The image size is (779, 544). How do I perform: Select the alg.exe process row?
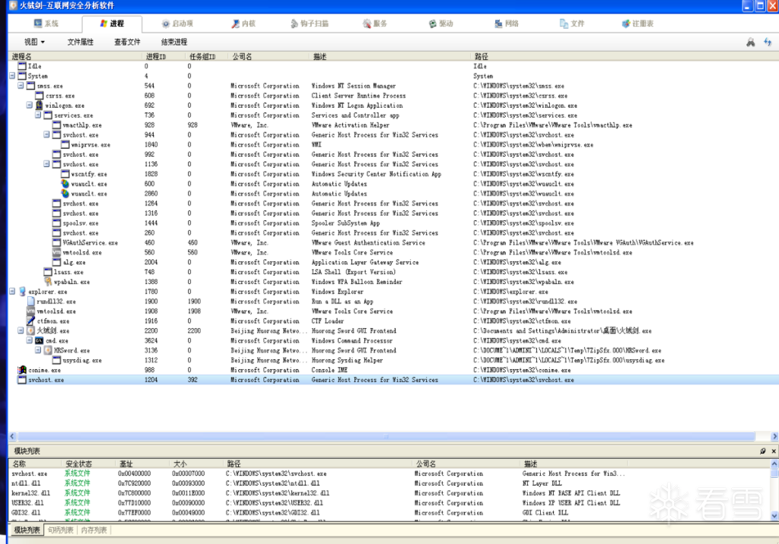pos(393,262)
